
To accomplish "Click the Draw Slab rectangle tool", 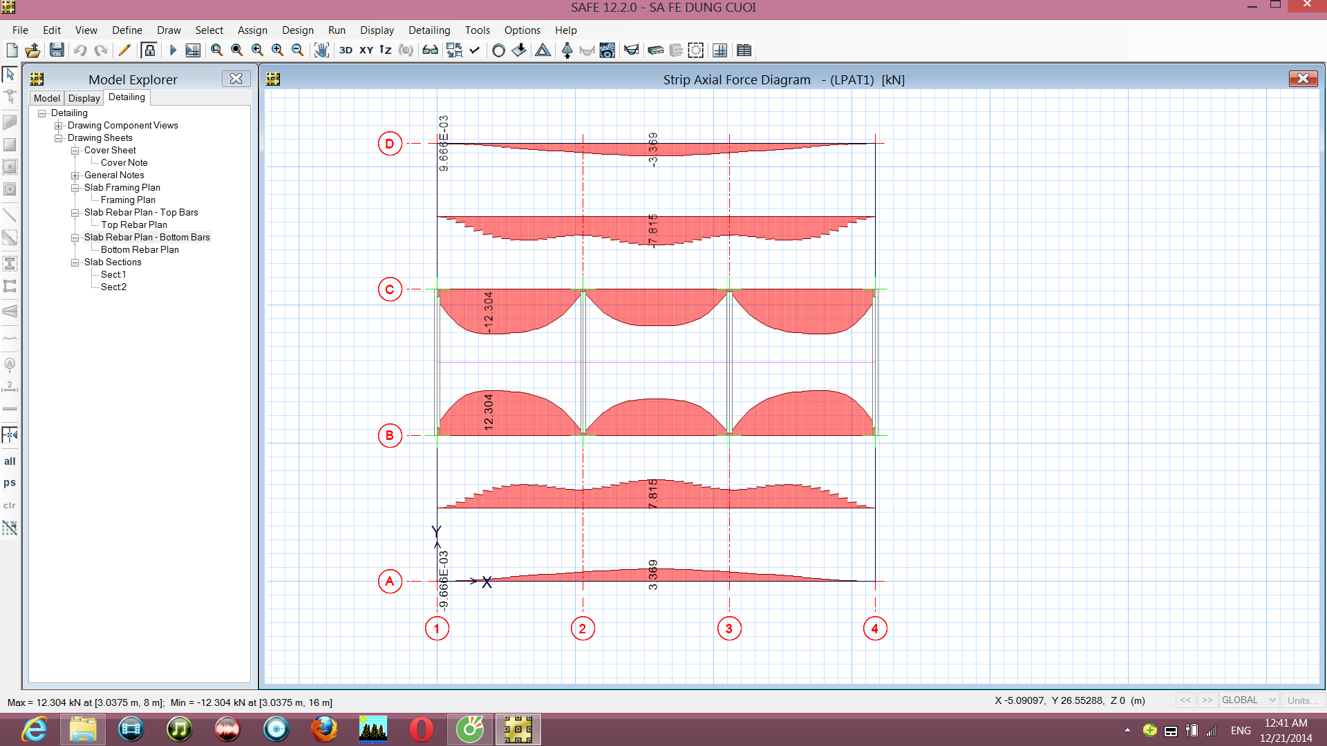I will tap(10, 144).
